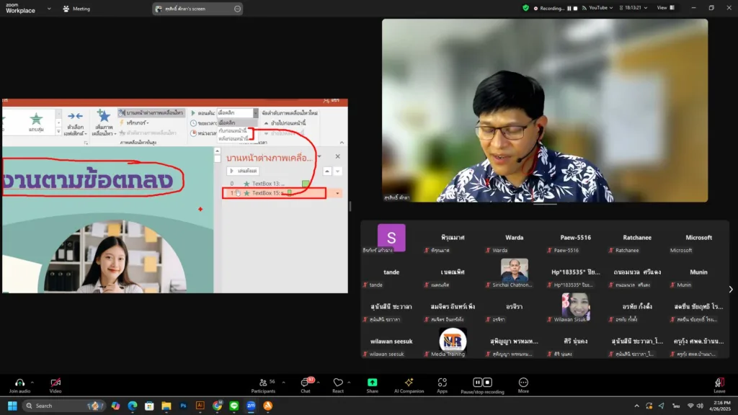The width and height of the screenshot is (738, 415).
Task: Open the Apps panel
Action: tap(443, 383)
